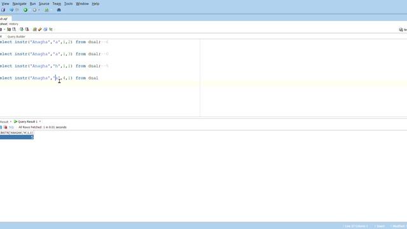The height and width of the screenshot is (229, 407).
Task: Click the SQL link in result toolbar
Action: [11, 127]
